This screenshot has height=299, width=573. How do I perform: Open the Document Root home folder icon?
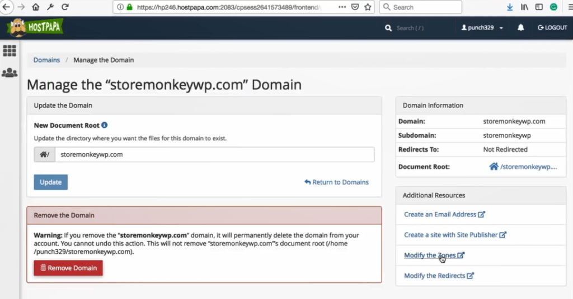tap(494, 166)
